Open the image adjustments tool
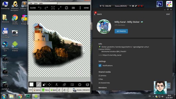 72,84
